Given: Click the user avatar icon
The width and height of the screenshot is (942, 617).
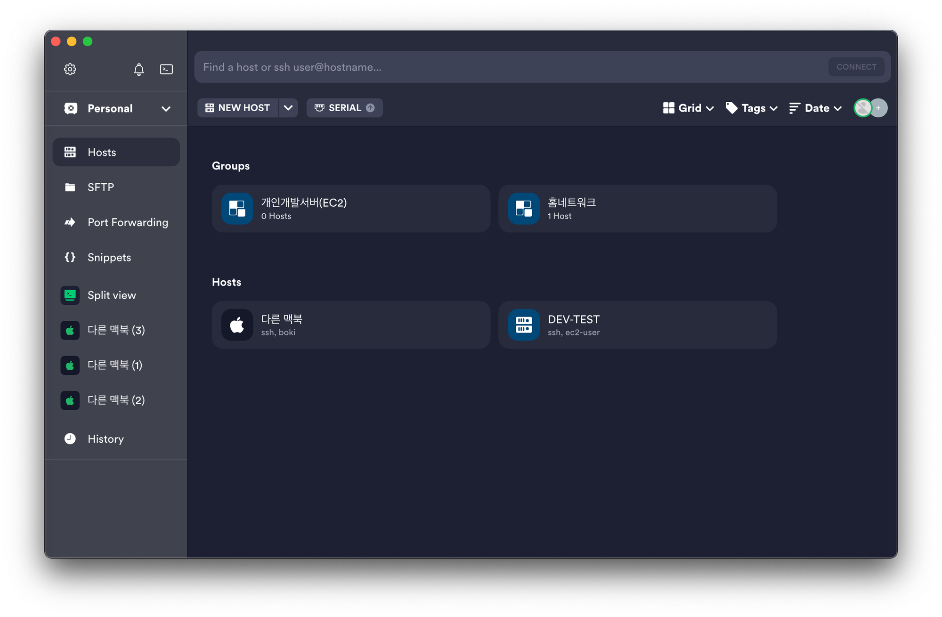Looking at the screenshot, I should [862, 108].
